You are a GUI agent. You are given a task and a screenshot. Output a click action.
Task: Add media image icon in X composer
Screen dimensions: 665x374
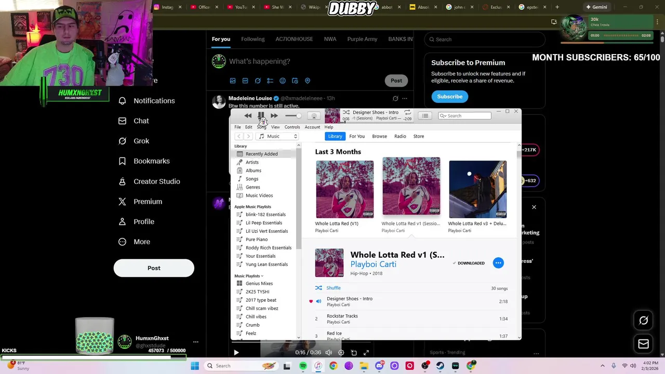[233, 81]
